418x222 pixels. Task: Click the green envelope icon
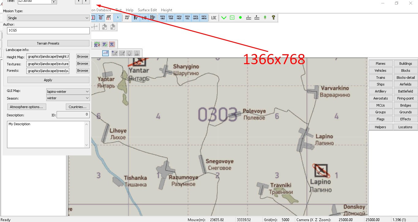pyautogui.click(x=232, y=17)
